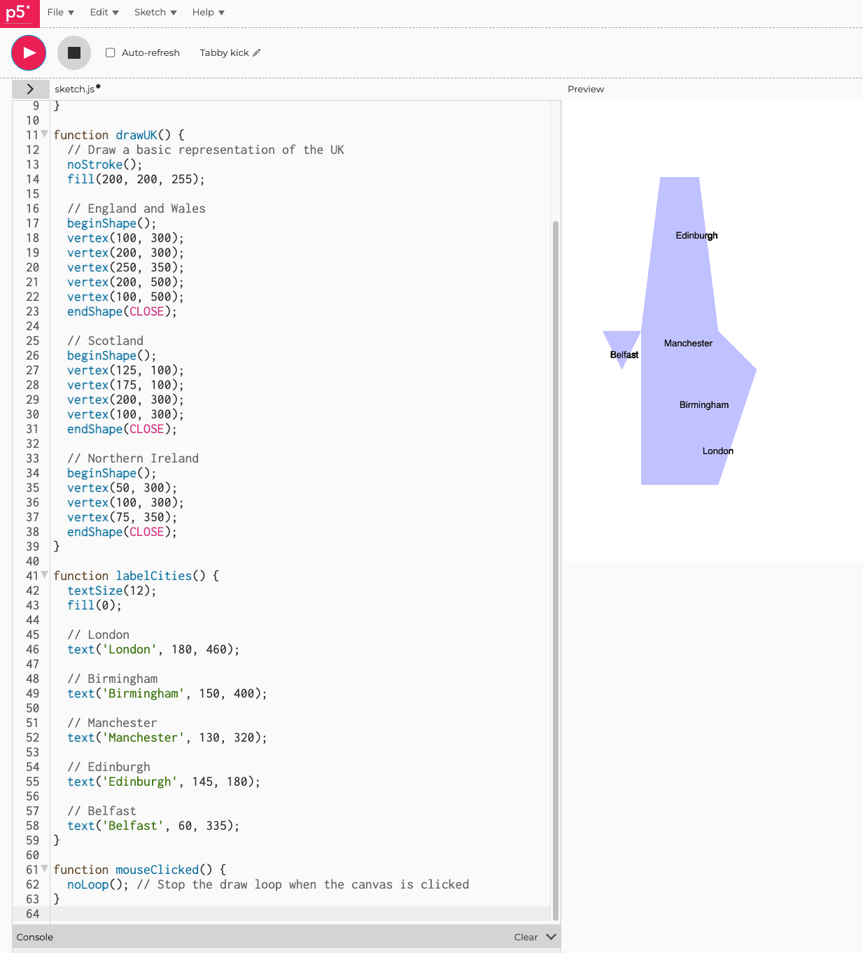The height and width of the screenshot is (953, 863).
Task: Click the London label in preview canvas
Action: [718, 451]
